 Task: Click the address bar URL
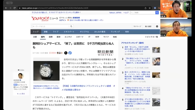coord(55,8)
